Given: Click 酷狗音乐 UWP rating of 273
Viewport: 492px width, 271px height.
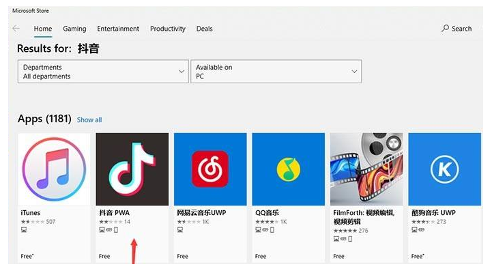Looking at the screenshot, I should click(x=429, y=222).
